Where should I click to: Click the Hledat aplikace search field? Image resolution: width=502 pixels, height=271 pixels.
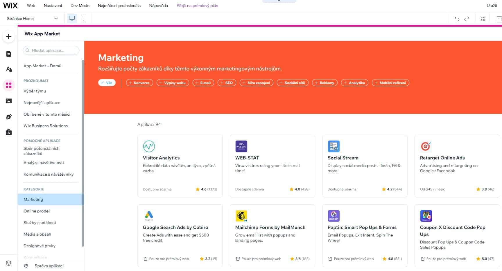tap(51, 50)
